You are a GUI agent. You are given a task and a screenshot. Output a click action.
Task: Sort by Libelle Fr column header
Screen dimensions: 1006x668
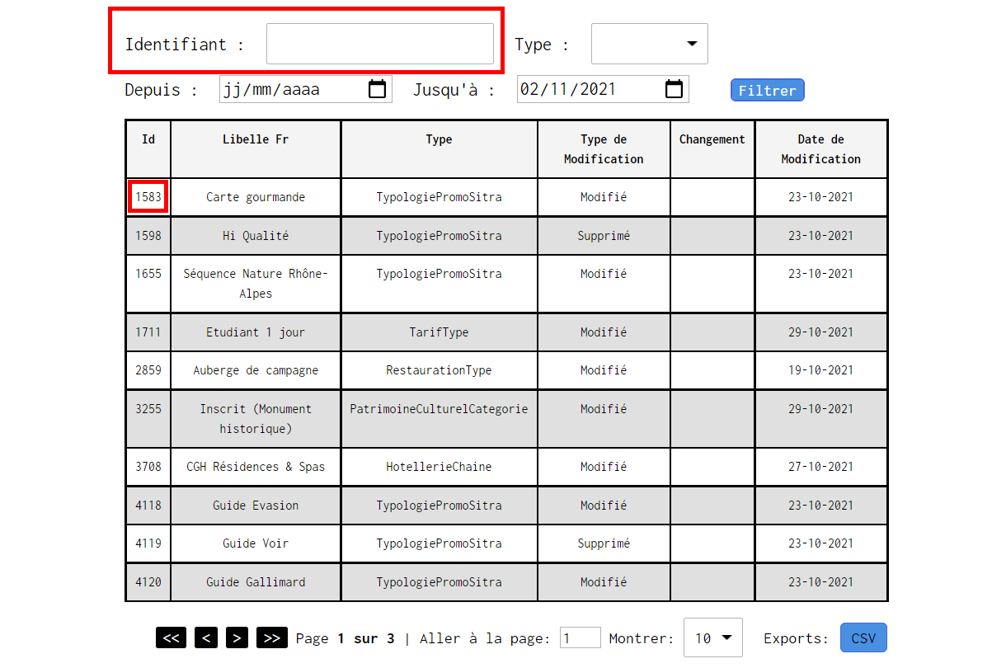pos(256,139)
